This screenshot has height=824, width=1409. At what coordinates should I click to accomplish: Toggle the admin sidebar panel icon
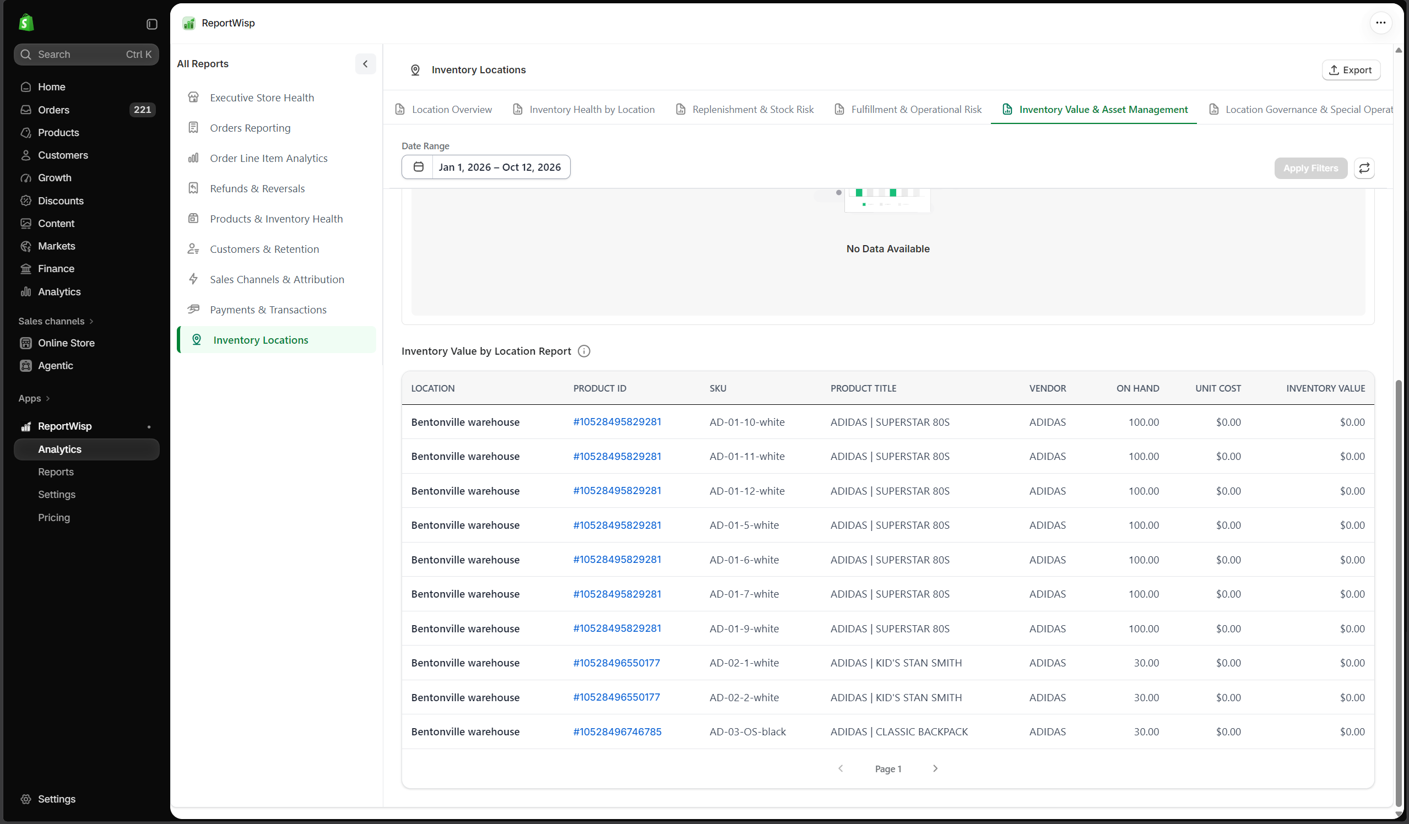click(x=151, y=24)
